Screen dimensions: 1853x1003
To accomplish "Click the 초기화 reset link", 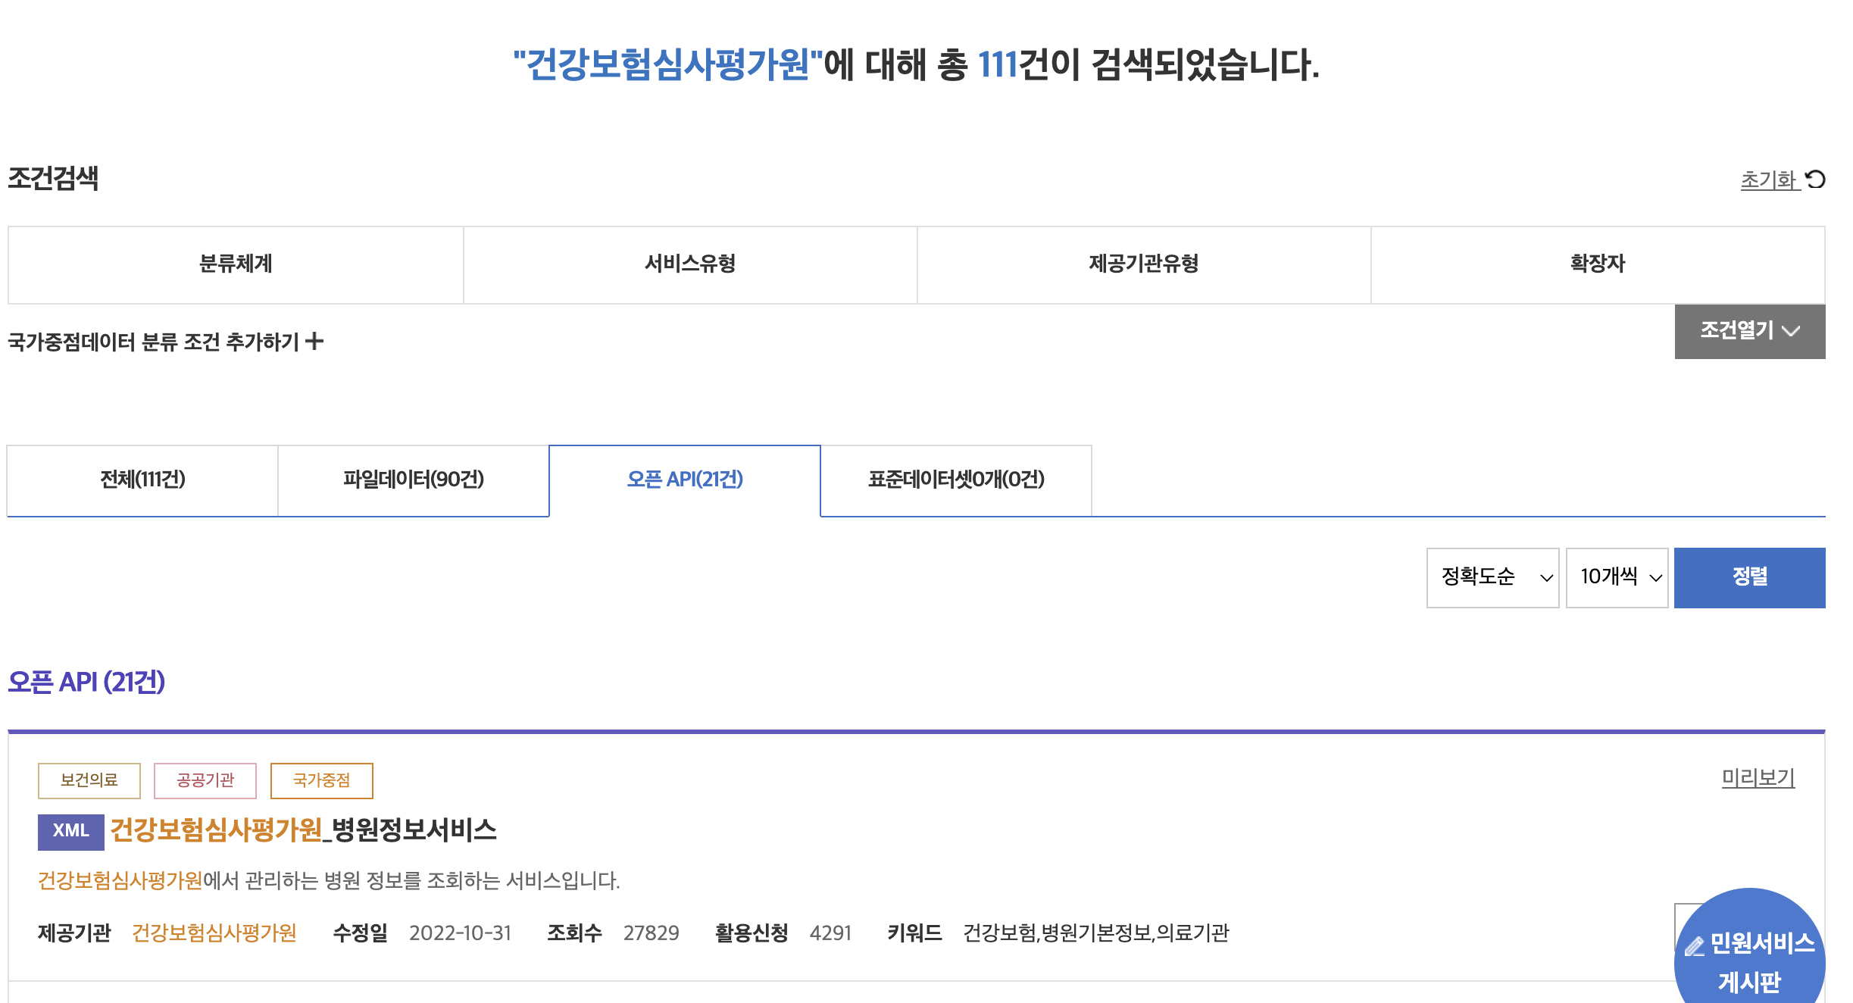I will click(1768, 180).
